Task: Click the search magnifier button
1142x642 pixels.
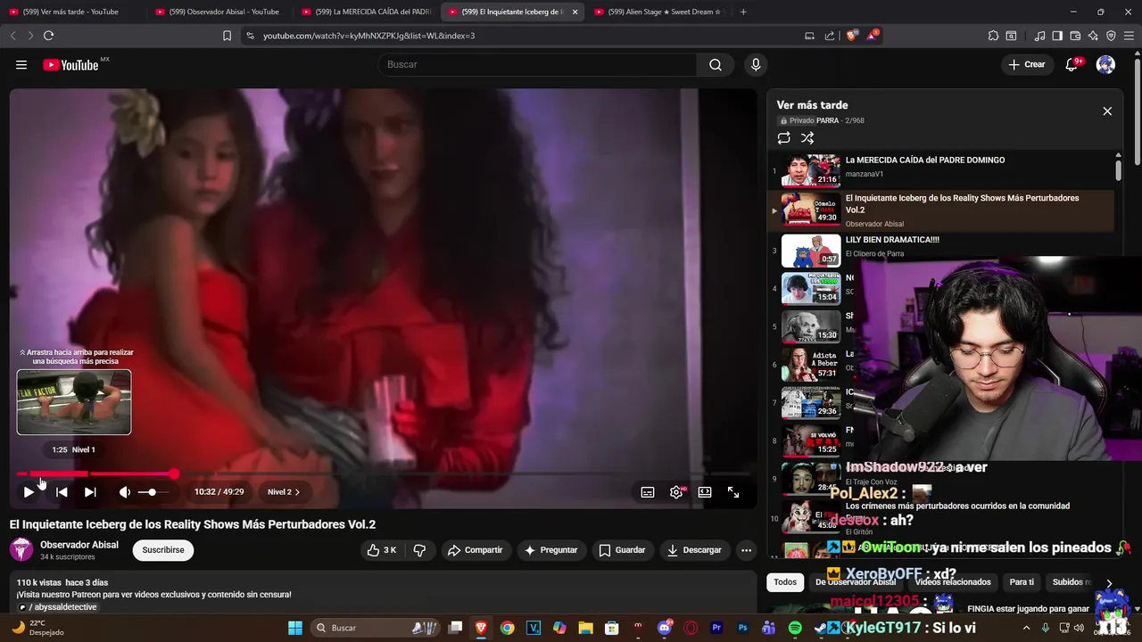Action: click(x=716, y=64)
